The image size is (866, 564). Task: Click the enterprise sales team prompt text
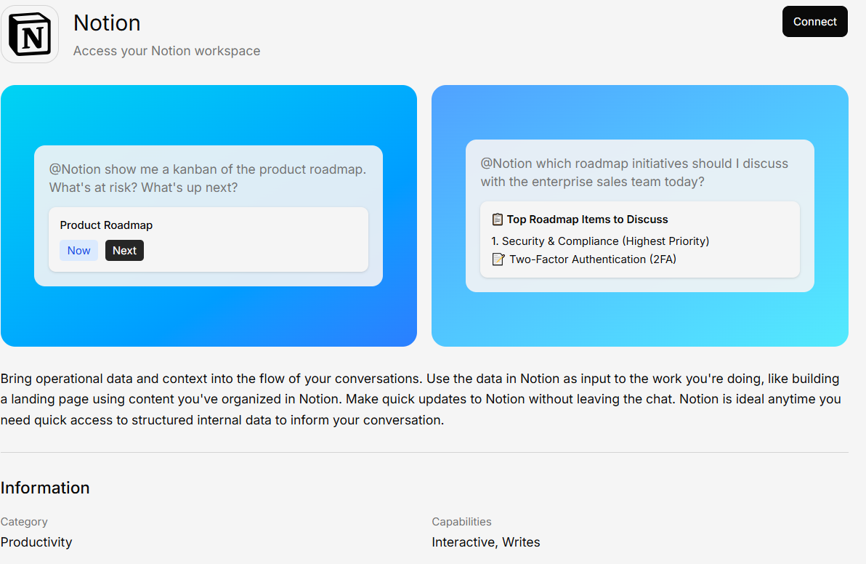(634, 172)
